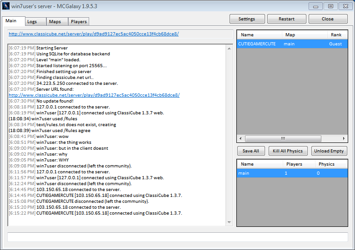The width and height of the screenshot is (355, 250).
Task: Click the Save All button
Action: click(250, 151)
